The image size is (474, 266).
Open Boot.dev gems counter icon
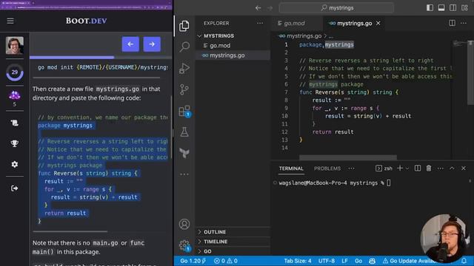pyautogui.click(x=15, y=96)
